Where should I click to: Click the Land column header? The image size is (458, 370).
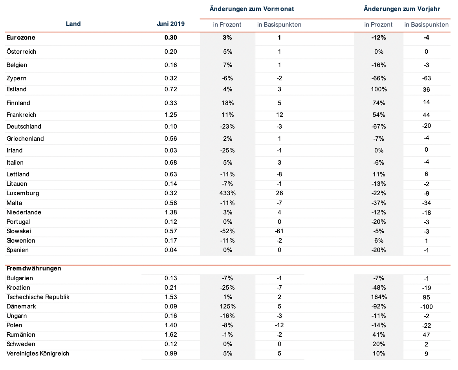73,24
